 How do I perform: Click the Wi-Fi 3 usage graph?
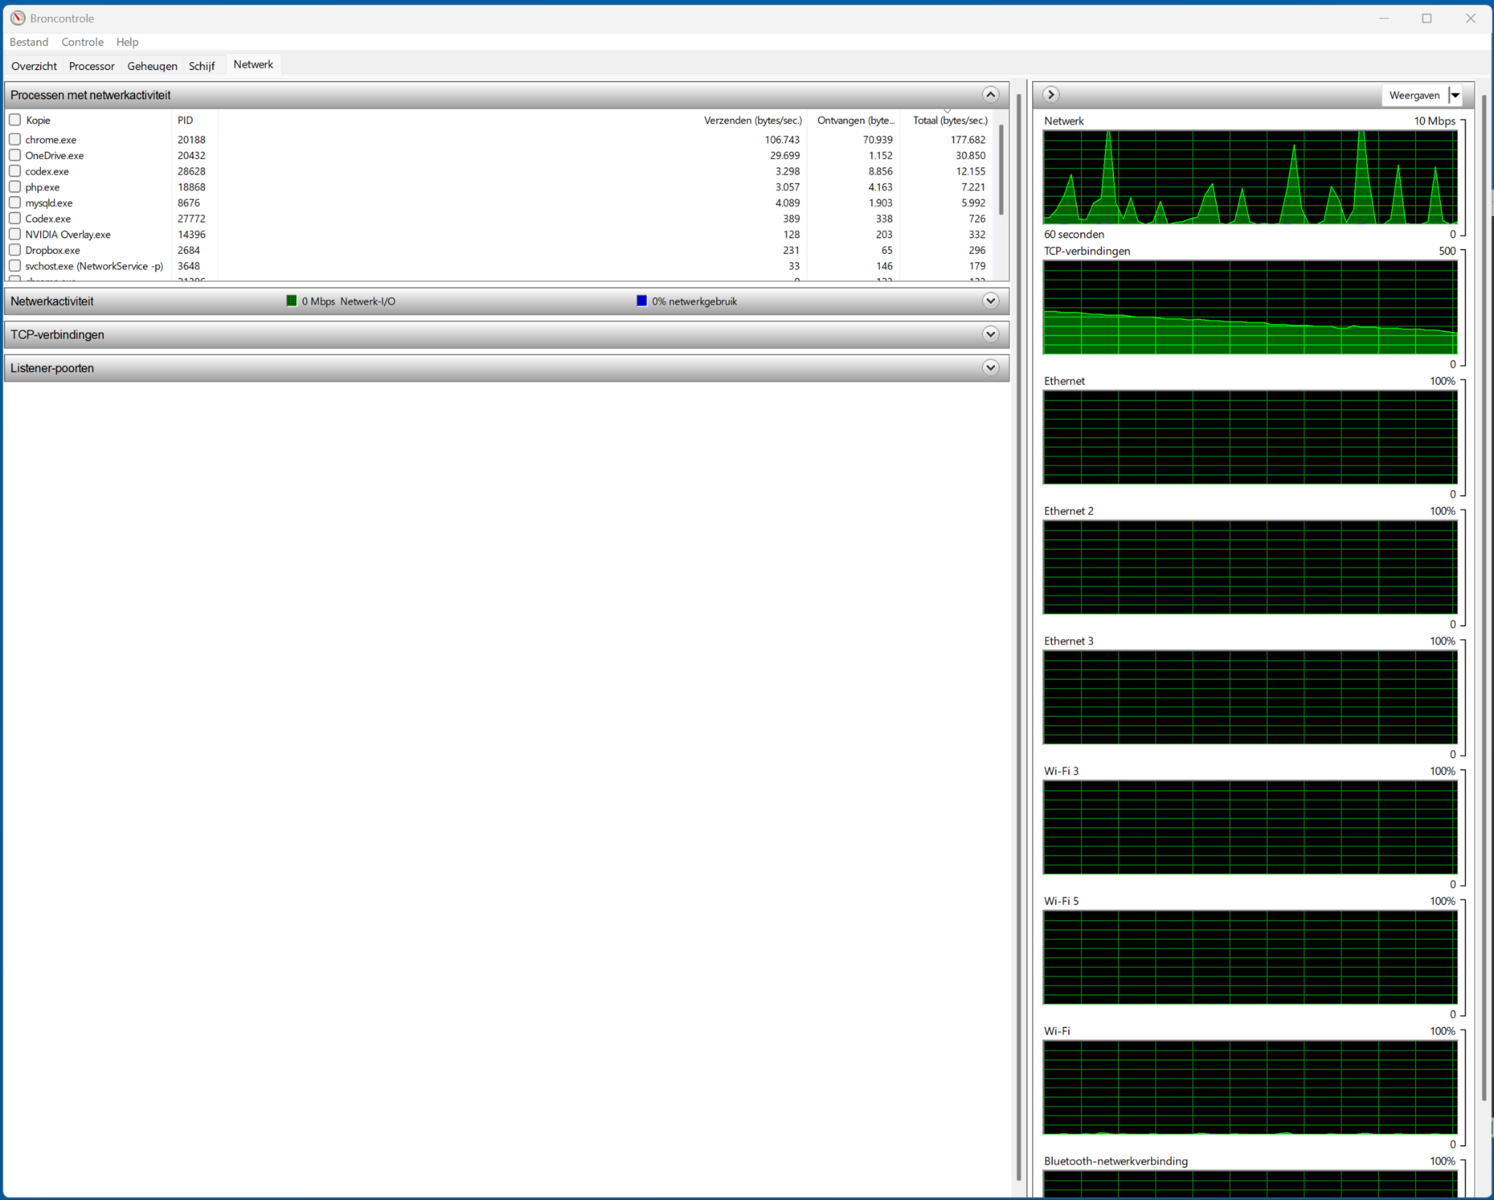pyautogui.click(x=1250, y=827)
